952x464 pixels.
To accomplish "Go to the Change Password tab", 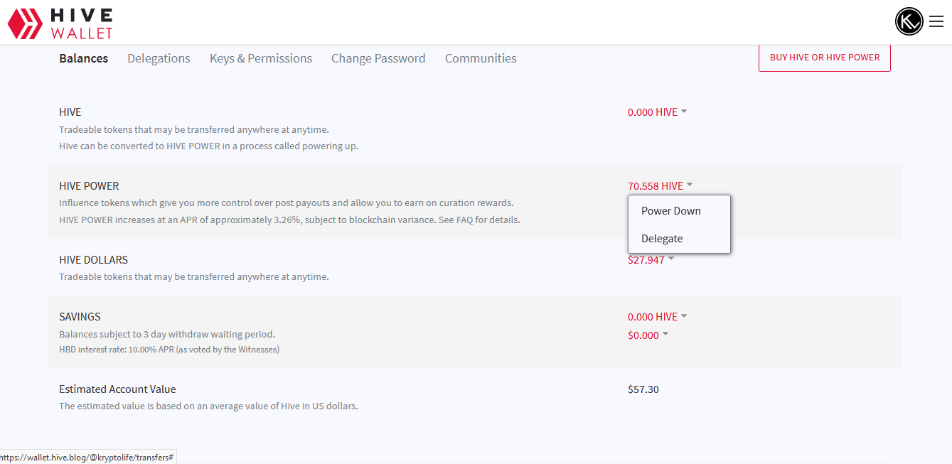I will coord(378,58).
